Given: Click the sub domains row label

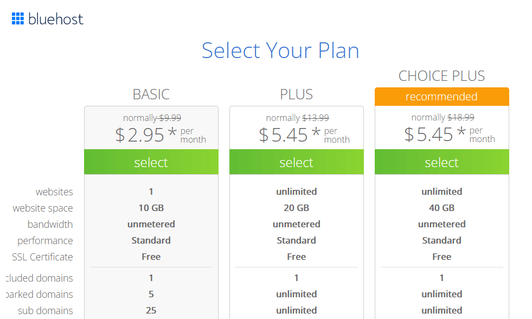Looking at the screenshot, I should (47, 311).
